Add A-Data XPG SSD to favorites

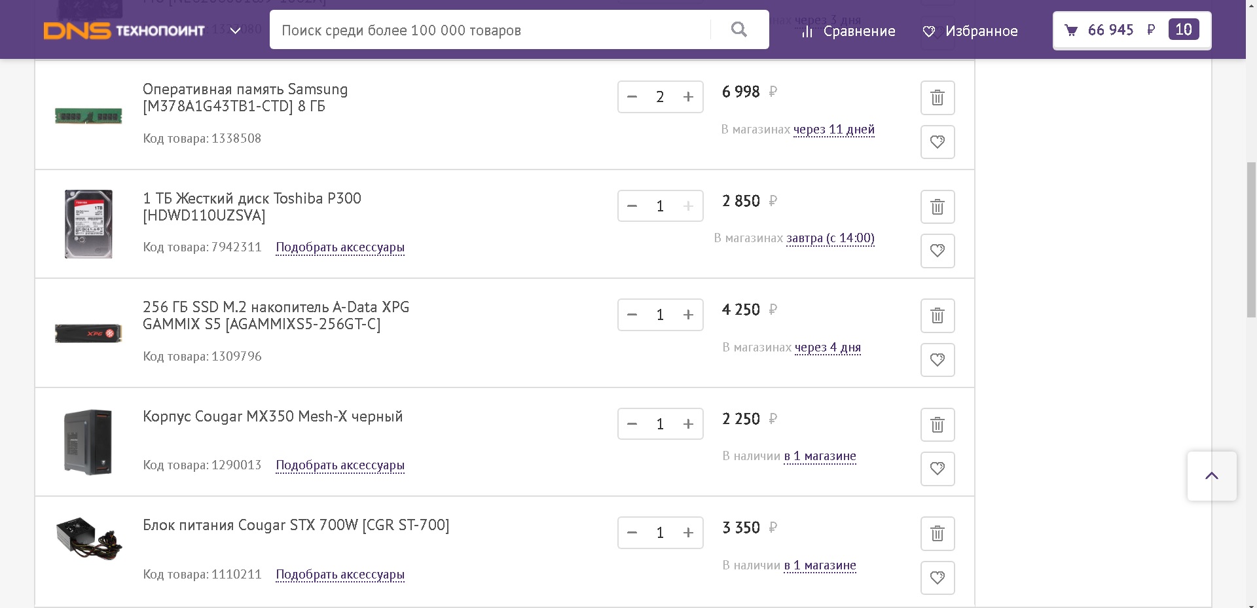coord(938,360)
